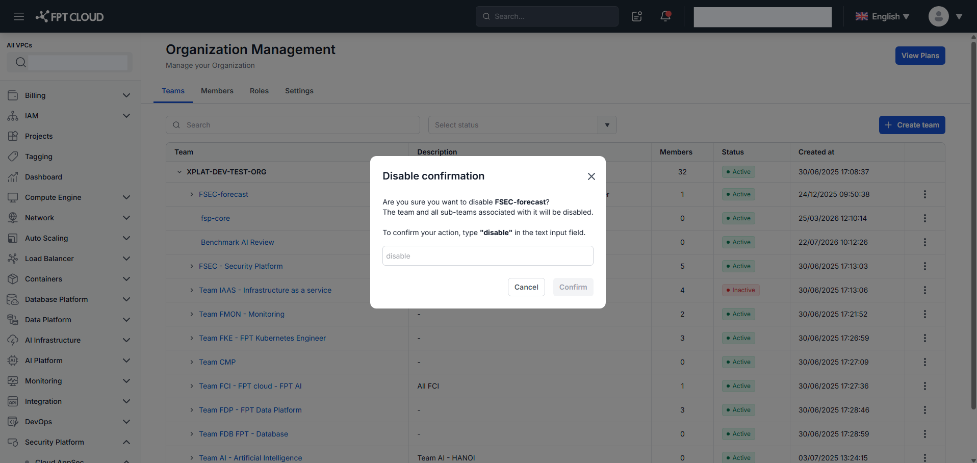Click the Load Balancer sidebar icon

13,259
